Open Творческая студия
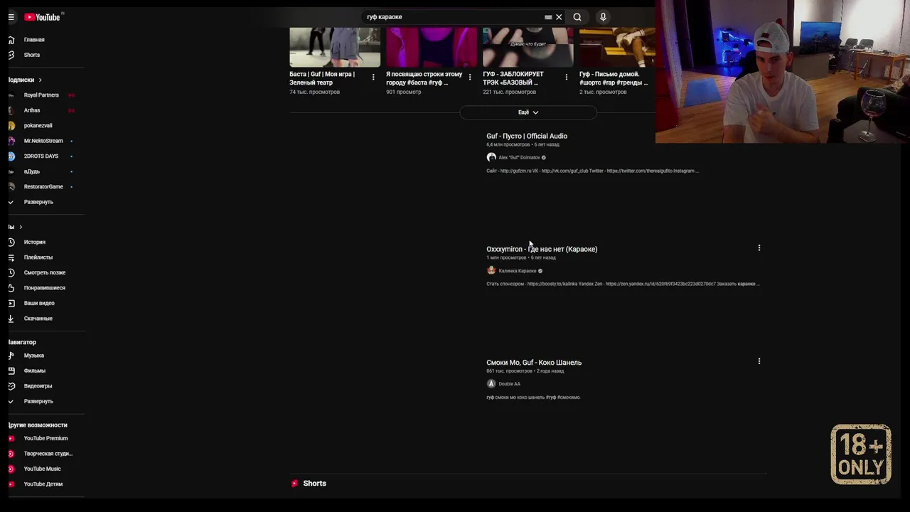Image resolution: width=910 pixels, height=512 pixels. (x=48, y=454)
